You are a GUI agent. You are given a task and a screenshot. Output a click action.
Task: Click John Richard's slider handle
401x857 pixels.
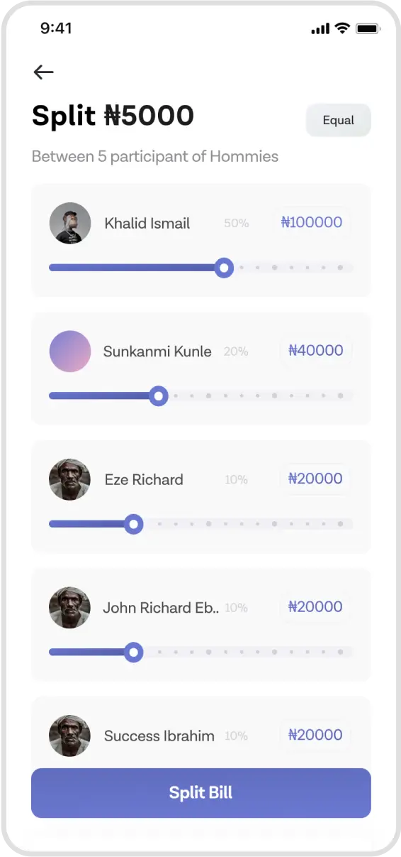click(134, 653)
